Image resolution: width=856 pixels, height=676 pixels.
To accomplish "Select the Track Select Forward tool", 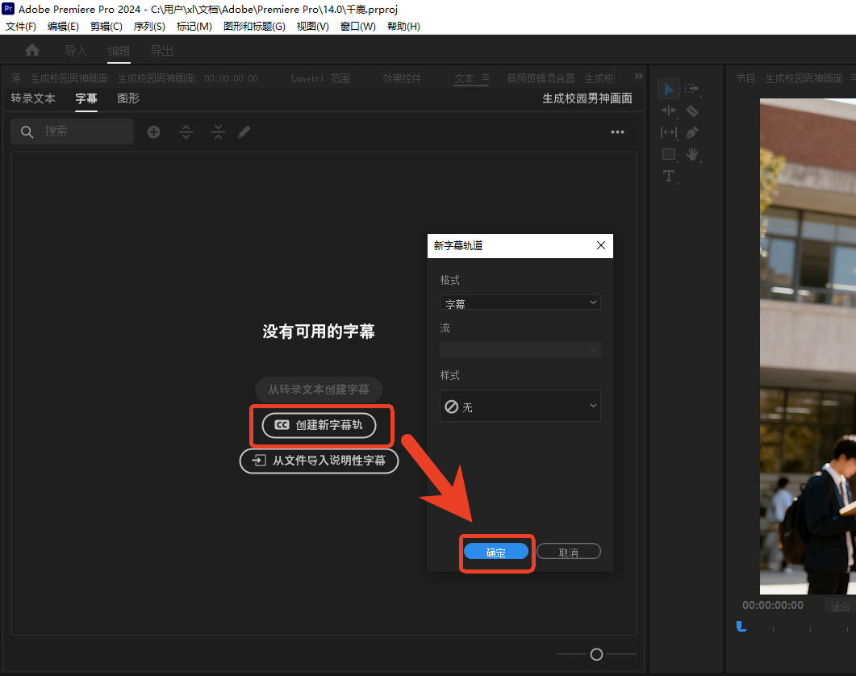I will (691, 89).
